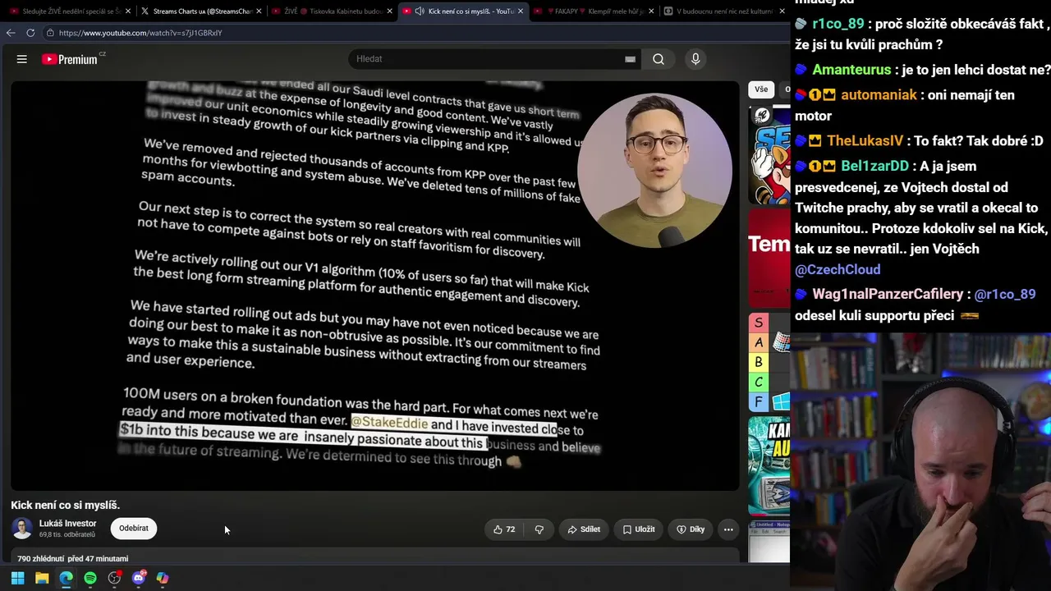
Task: Click the @CzechCloud mention in chat
Action: click(838, 269)
